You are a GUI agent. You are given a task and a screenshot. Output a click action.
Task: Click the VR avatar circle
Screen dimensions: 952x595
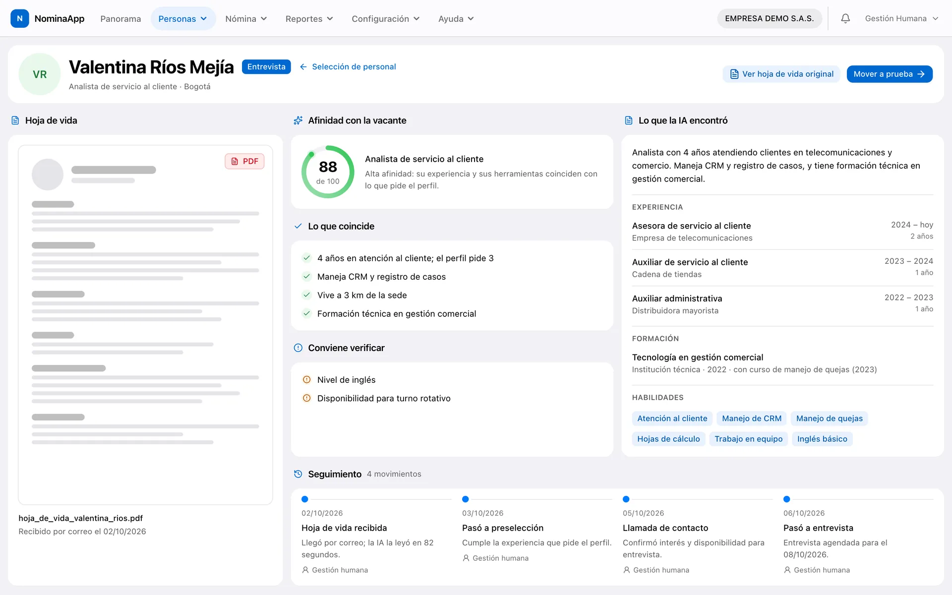pyautogui.click(x=40, y=74)
